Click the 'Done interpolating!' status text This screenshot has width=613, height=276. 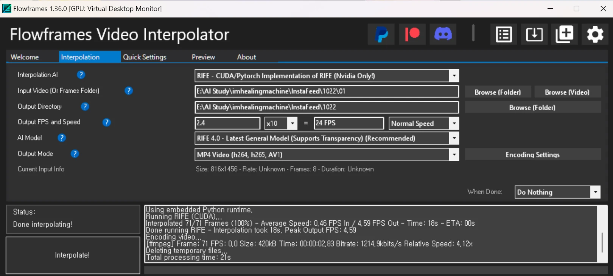[42, 225]
